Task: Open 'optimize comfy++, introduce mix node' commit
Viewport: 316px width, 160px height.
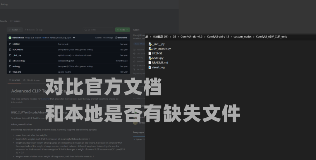Action: (x=75, y=55)
